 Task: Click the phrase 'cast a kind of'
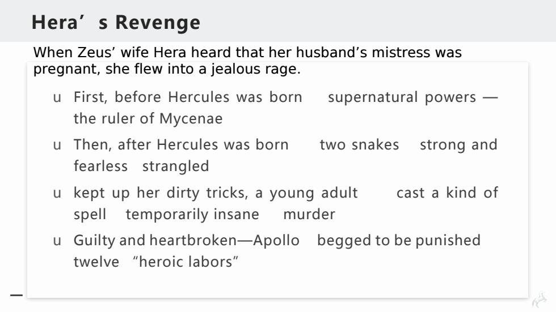click(x=447, y=193)
